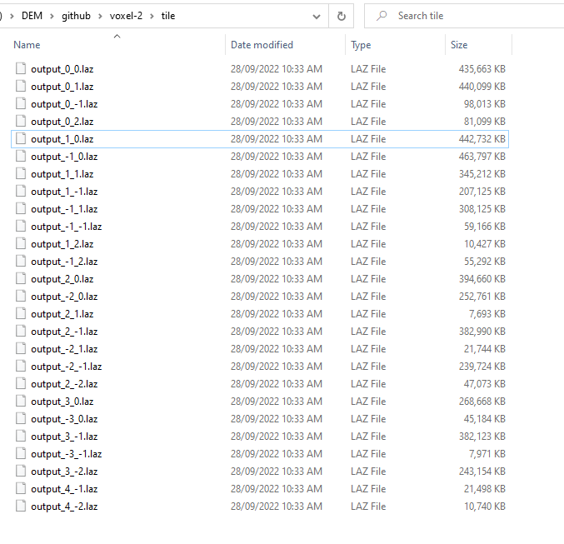The height and width of the screenshot is (544, 564).
Task: Click size value 440,099 KB
Action: (482, 87)
